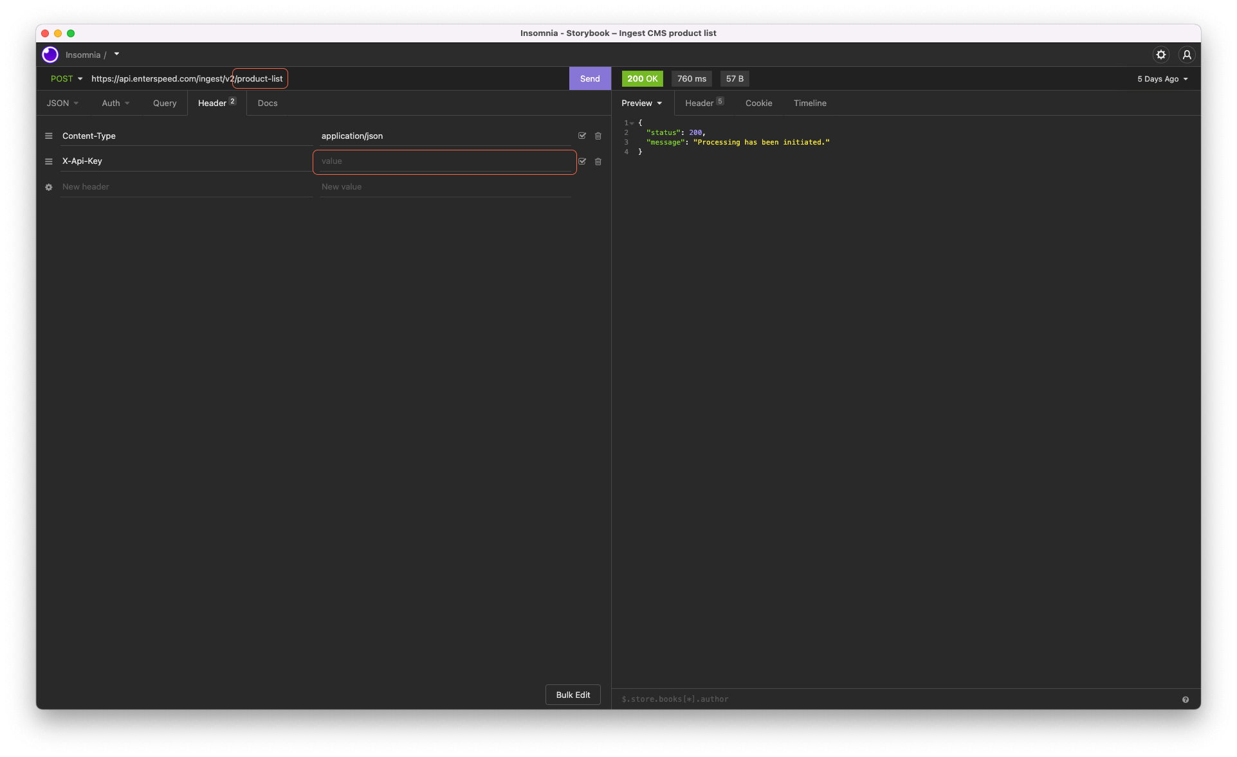Open the user account icon
The width and height of the screenshot is (1237, 757).
point(1187,55)
